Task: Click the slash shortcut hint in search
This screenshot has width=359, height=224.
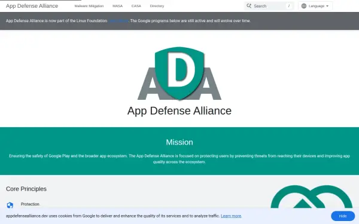Action: [289, 6]
